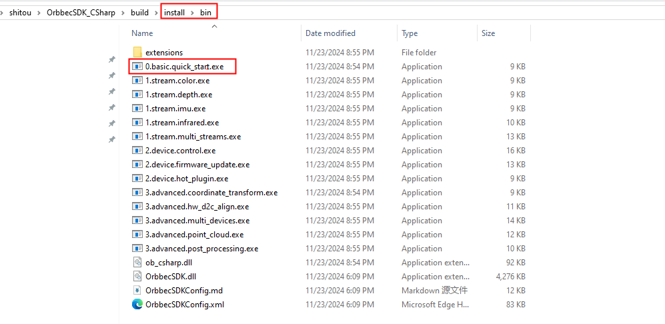Viewport: 665px width, 324px height.
Task: Click the 1.stream.imu.exe application icon
Action: click(x=137, y=108)
